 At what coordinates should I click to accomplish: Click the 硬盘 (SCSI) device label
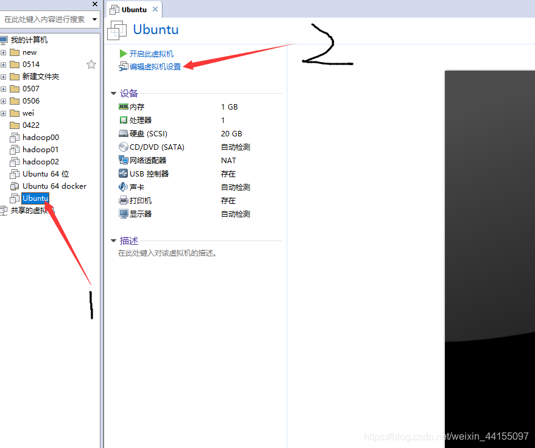click(x=149, y=133)
